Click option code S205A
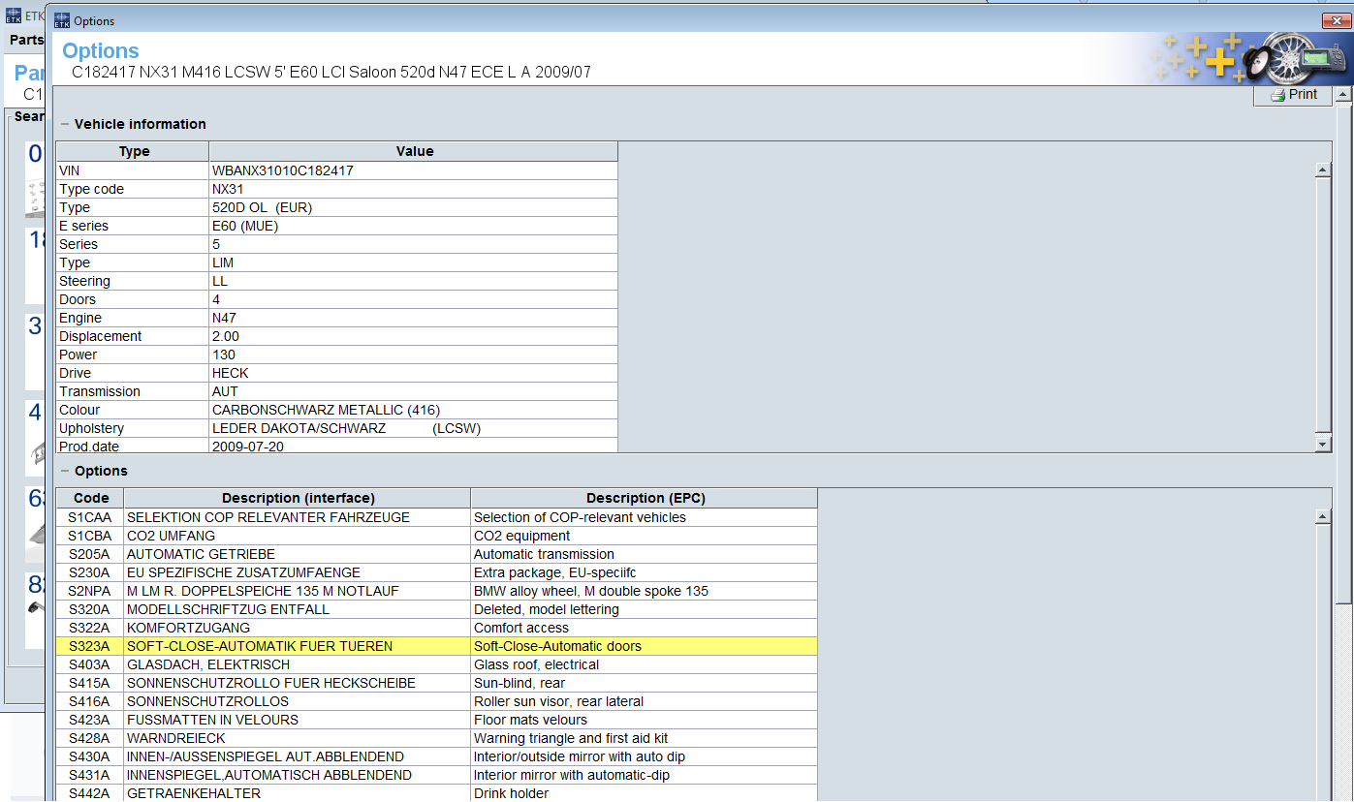Screen dimensions: 1354x802 tap(90, 554)
